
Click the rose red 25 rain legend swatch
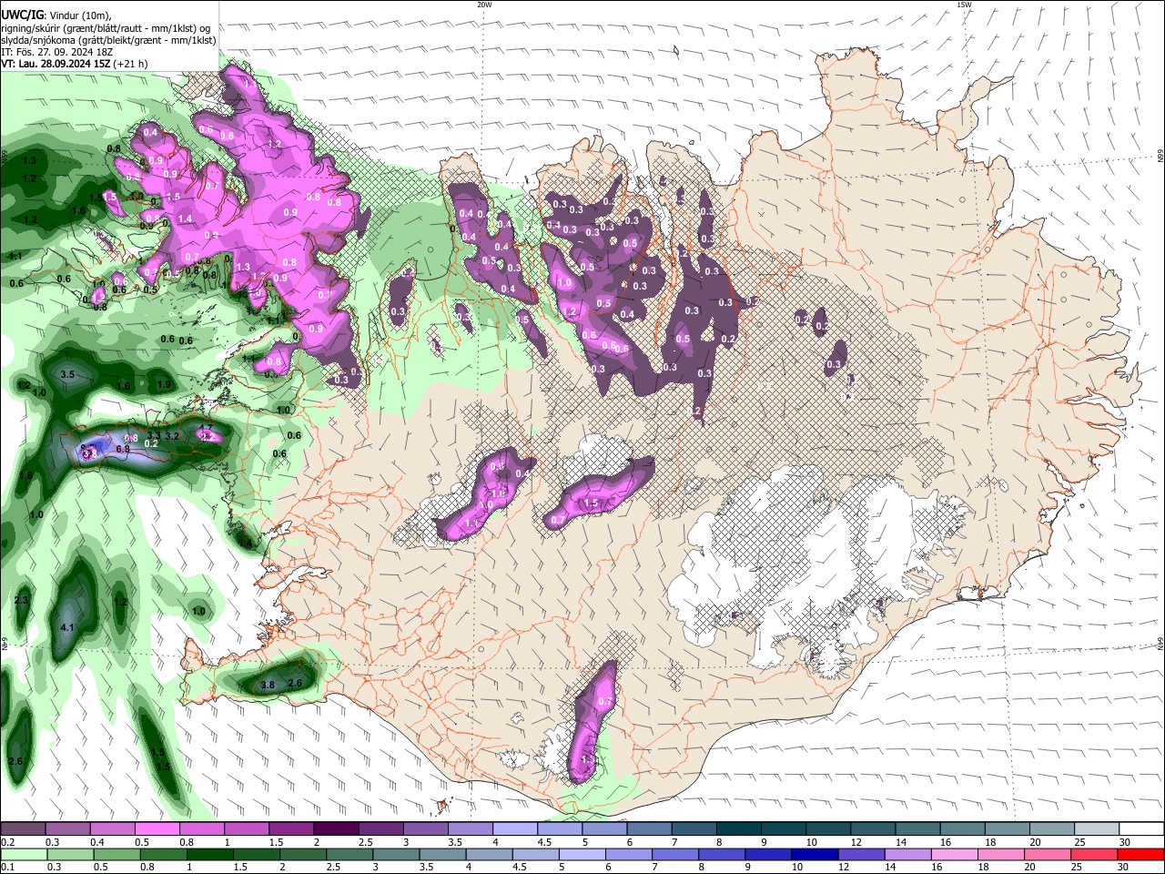(1095, 855)
